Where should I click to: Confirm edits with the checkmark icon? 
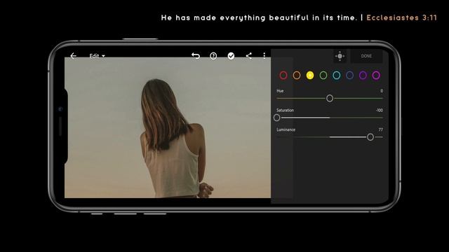pyautogui.click(x=231, y=56)
